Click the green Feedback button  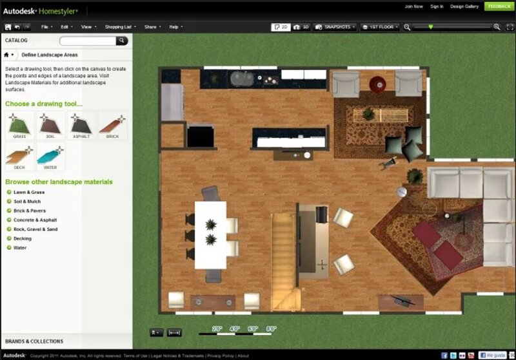(x=499, y=6)
